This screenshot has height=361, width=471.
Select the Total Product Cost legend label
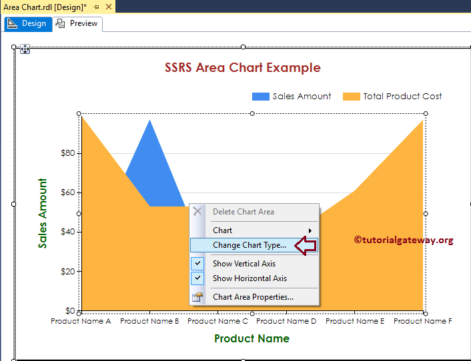pyautogui.click(x=402, y=97)
